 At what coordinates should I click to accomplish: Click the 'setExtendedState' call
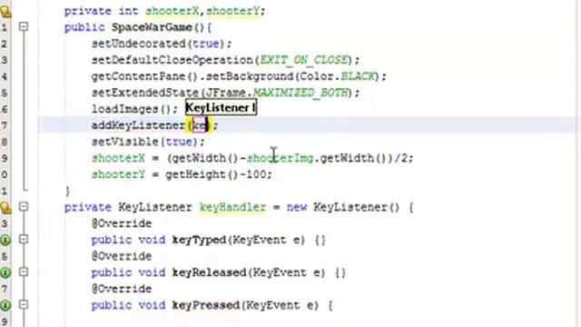click(x=145, y=93)
